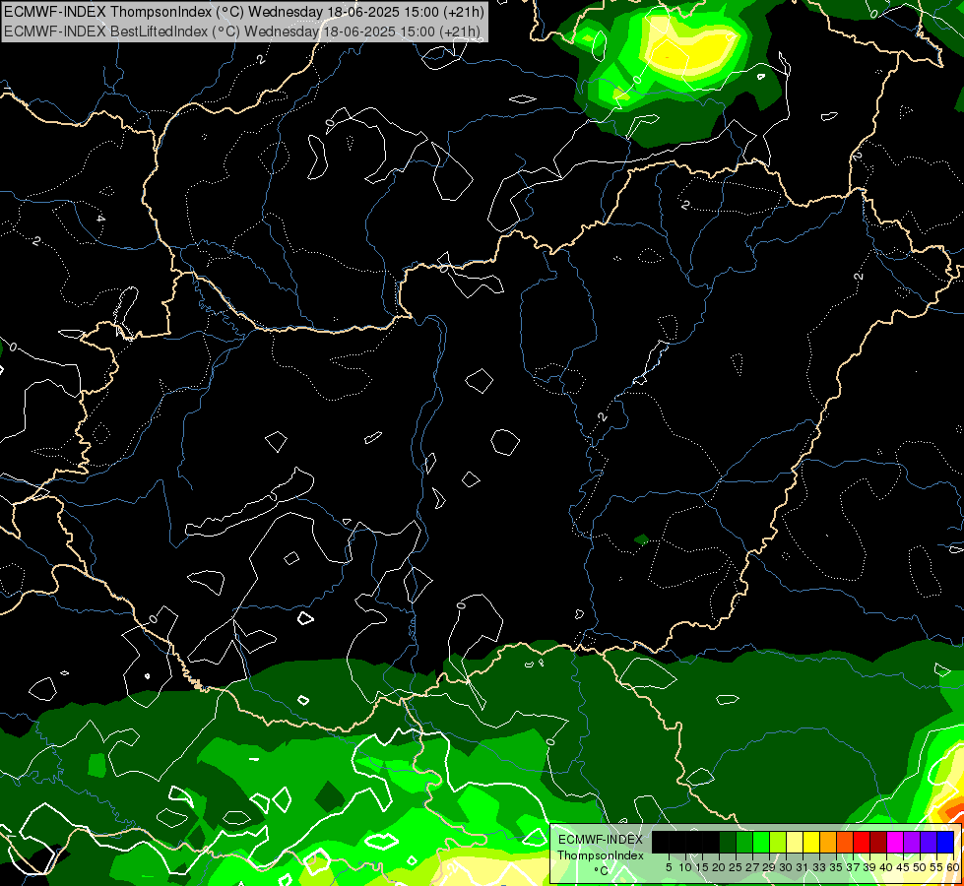This screenshot has width=964, height=886.
Task: Click the contour label "4" on the map
Action: [x=100, y=219]
